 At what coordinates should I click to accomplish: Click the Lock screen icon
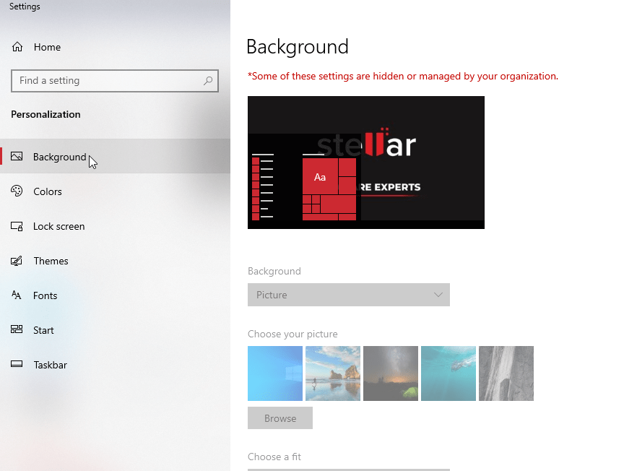click(16, 226)
